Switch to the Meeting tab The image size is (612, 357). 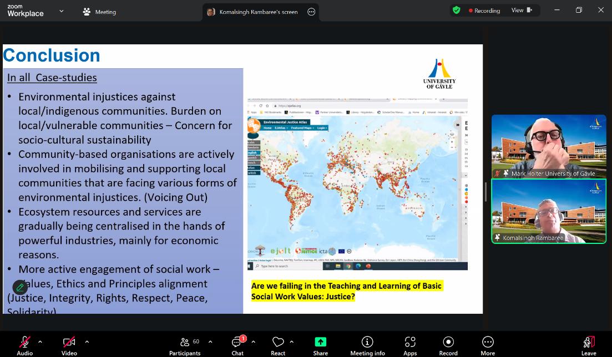coord(99,12)
